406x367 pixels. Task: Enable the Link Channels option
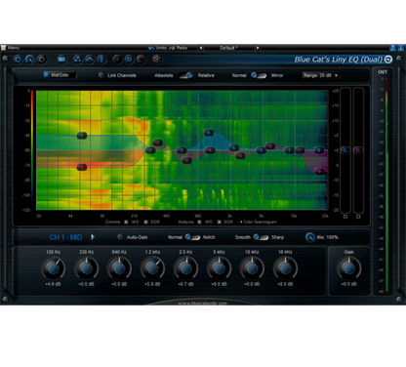(x=101, y=75)
